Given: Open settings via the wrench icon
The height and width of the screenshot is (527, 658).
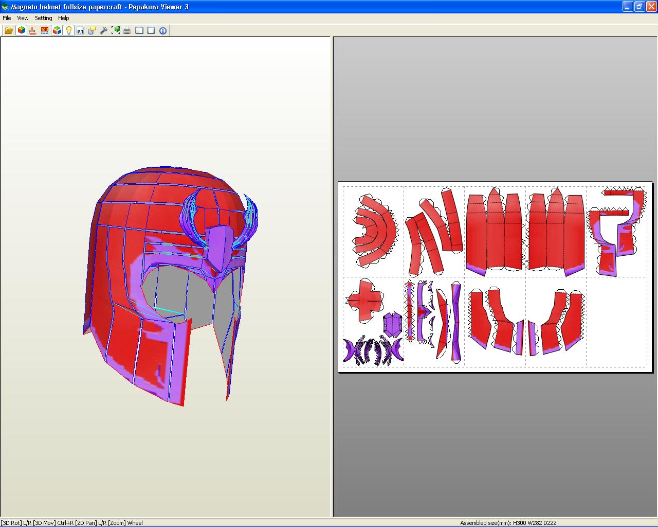Looking at the screenshot, I should [x=103, y=30].
